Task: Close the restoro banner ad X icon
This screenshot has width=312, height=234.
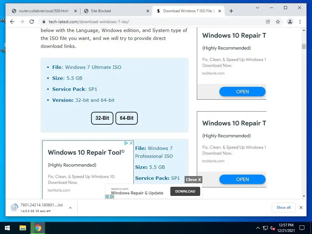Action: click(x=107, y=197)
